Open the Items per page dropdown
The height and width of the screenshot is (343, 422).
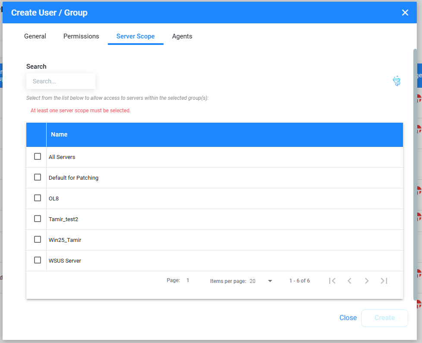261,281
